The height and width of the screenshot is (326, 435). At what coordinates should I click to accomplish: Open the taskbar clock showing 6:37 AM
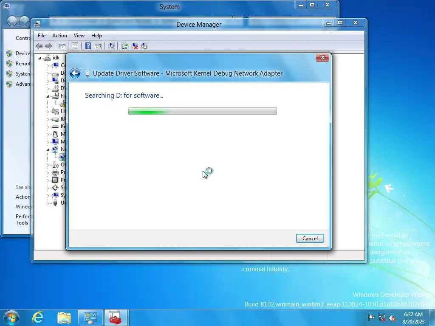(x=413, y=318)
